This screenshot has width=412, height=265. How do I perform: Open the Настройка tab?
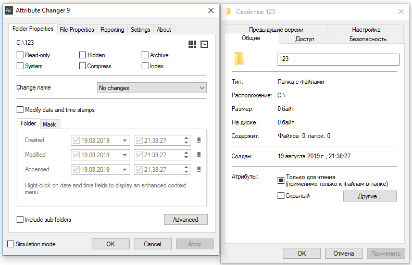click(366, 29)
